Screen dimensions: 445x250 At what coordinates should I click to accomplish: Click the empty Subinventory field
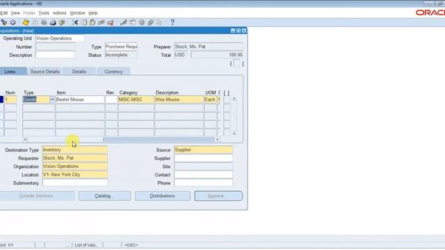75,183
